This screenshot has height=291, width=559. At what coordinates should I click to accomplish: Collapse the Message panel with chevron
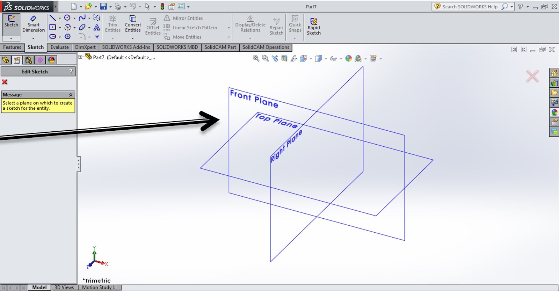click(x=71, y=95)
